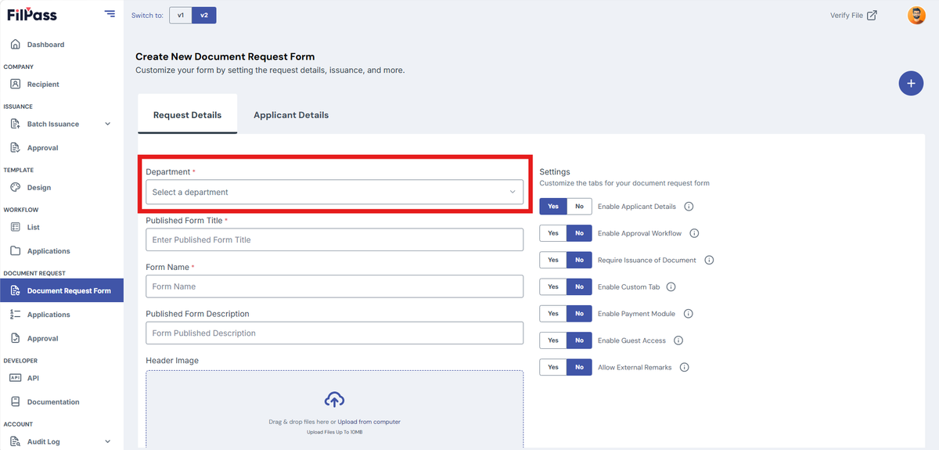This screenshot has width=939, height=450.
Task: Switch to version v2
Action: coord(204,15)
